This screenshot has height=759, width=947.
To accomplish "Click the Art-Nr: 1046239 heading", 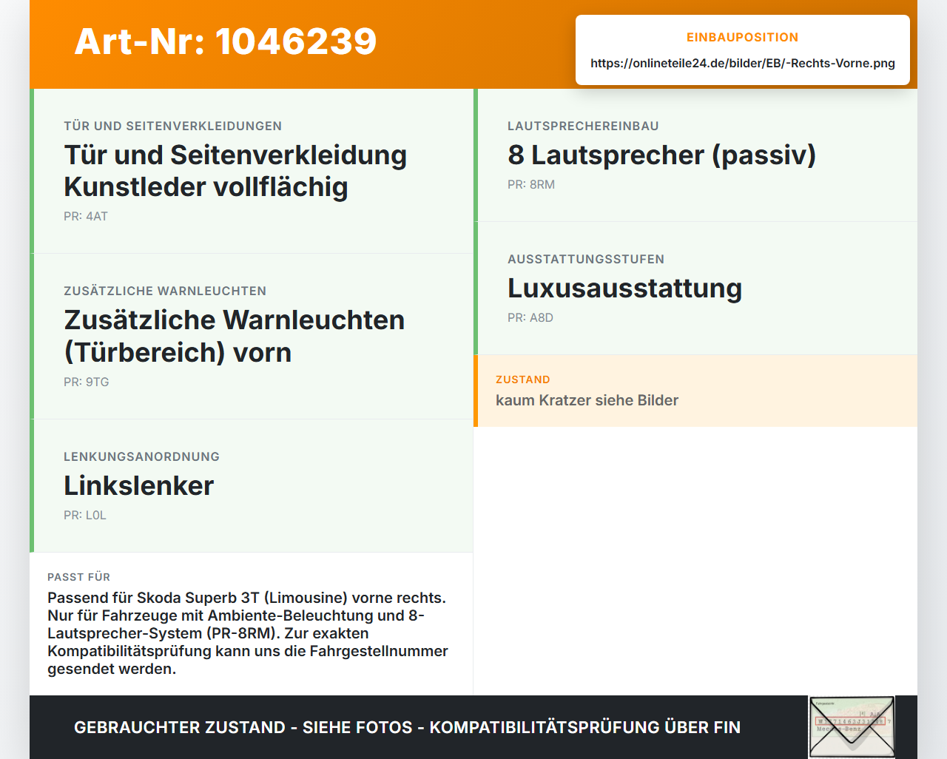I will pyautogui.click(x=226, y=41).
